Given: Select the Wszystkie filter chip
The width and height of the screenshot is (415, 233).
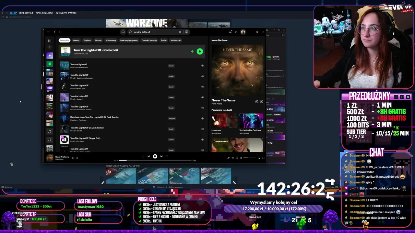Looking at the screenshot, I should [64, 40].
